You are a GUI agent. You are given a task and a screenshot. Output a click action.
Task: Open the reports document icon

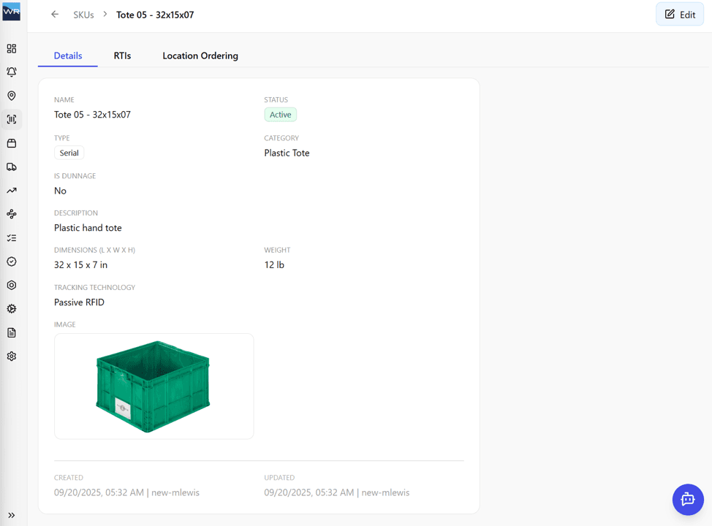(x=11, y=332)
